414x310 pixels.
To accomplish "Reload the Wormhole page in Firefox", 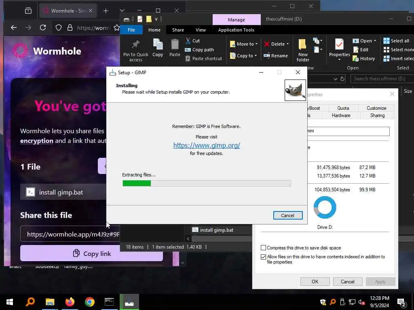I will (43, 28).
